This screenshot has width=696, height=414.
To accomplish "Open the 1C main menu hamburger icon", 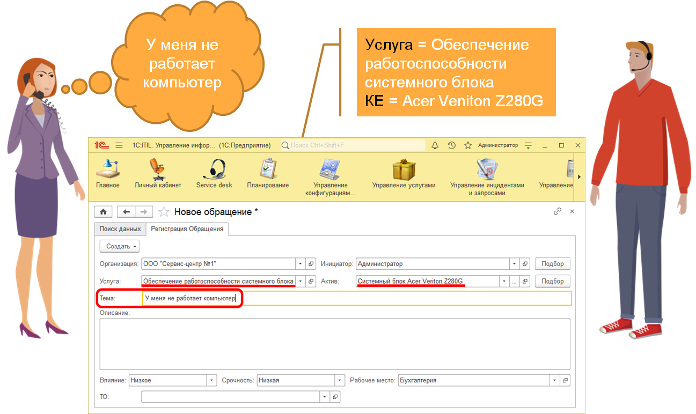I will click(119, 145).
